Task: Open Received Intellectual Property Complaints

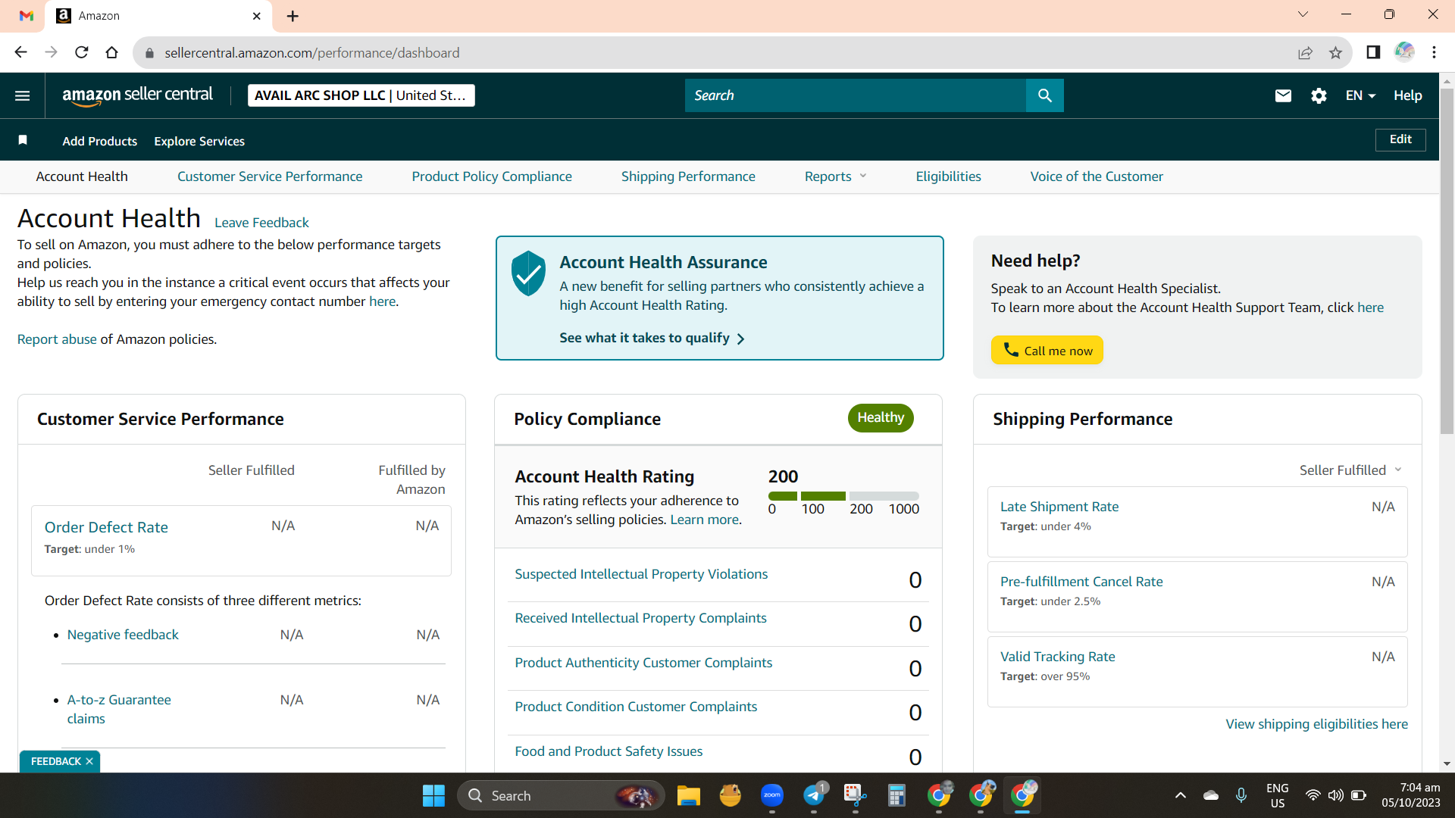Action: point(640,618)
